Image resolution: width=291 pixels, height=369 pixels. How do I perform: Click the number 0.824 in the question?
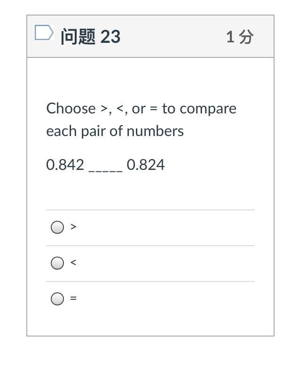tap(146, 165)
